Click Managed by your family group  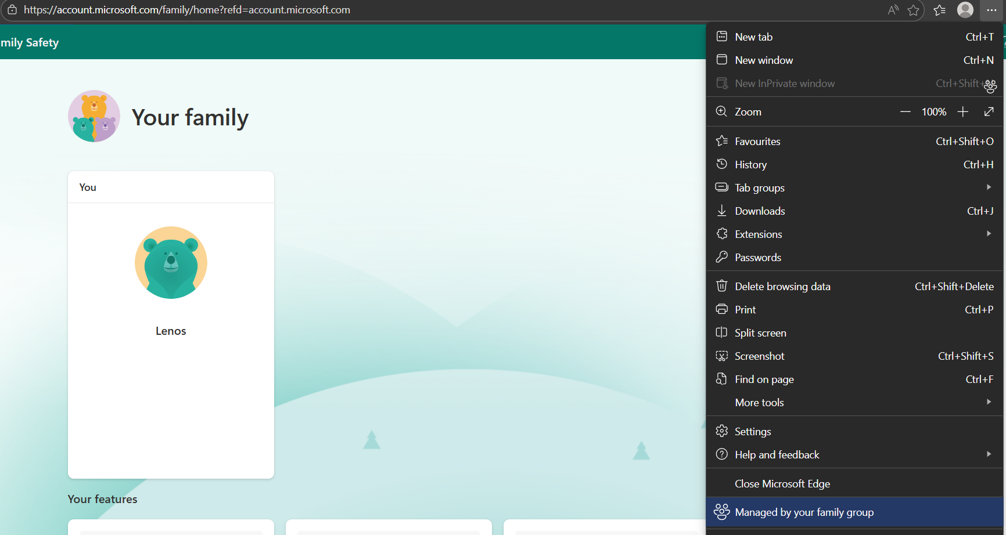pos(804,512)
